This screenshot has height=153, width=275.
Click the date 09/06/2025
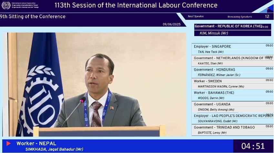pyautogui.click(x=171, y=24)
